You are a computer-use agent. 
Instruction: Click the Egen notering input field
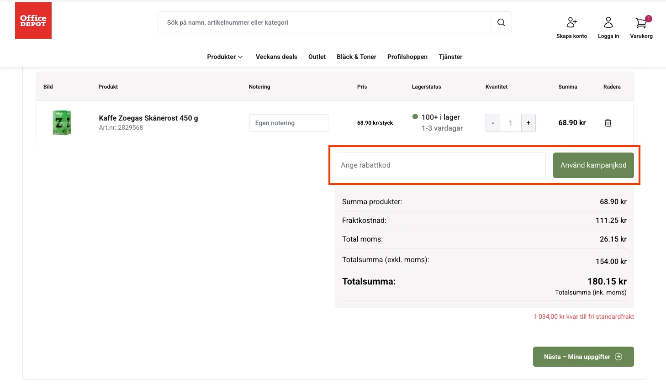(289, 123)
